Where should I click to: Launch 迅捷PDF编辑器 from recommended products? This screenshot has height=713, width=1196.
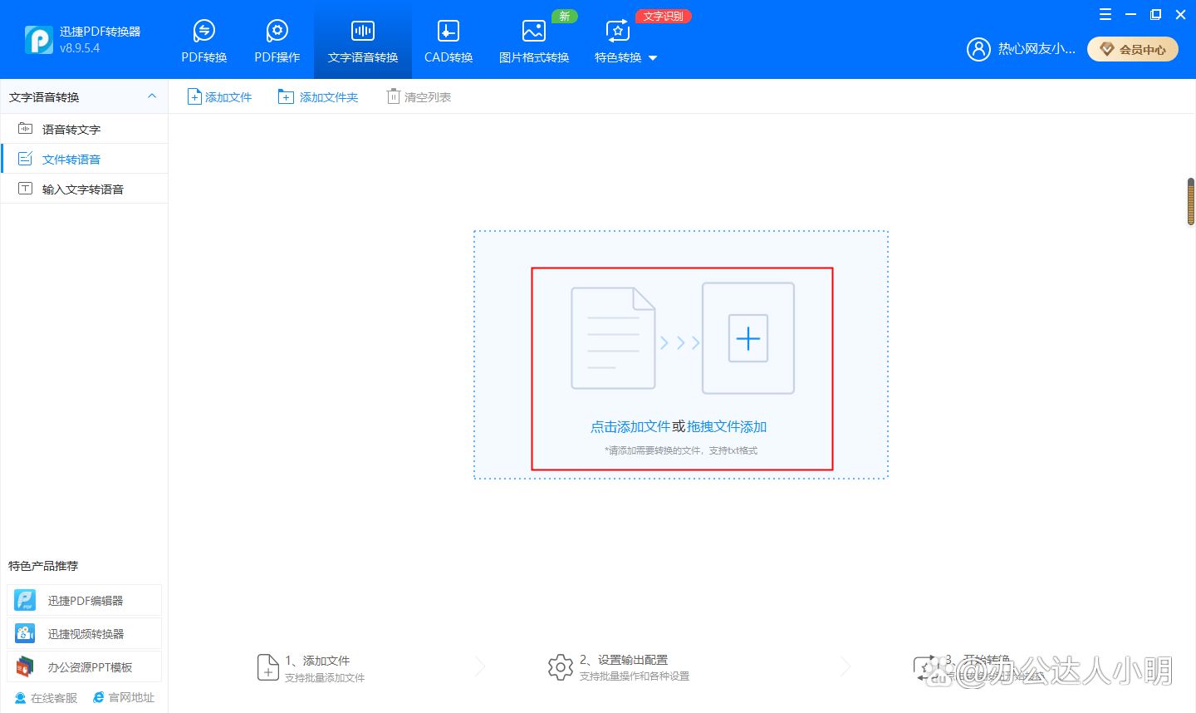[x=85, y=601]
